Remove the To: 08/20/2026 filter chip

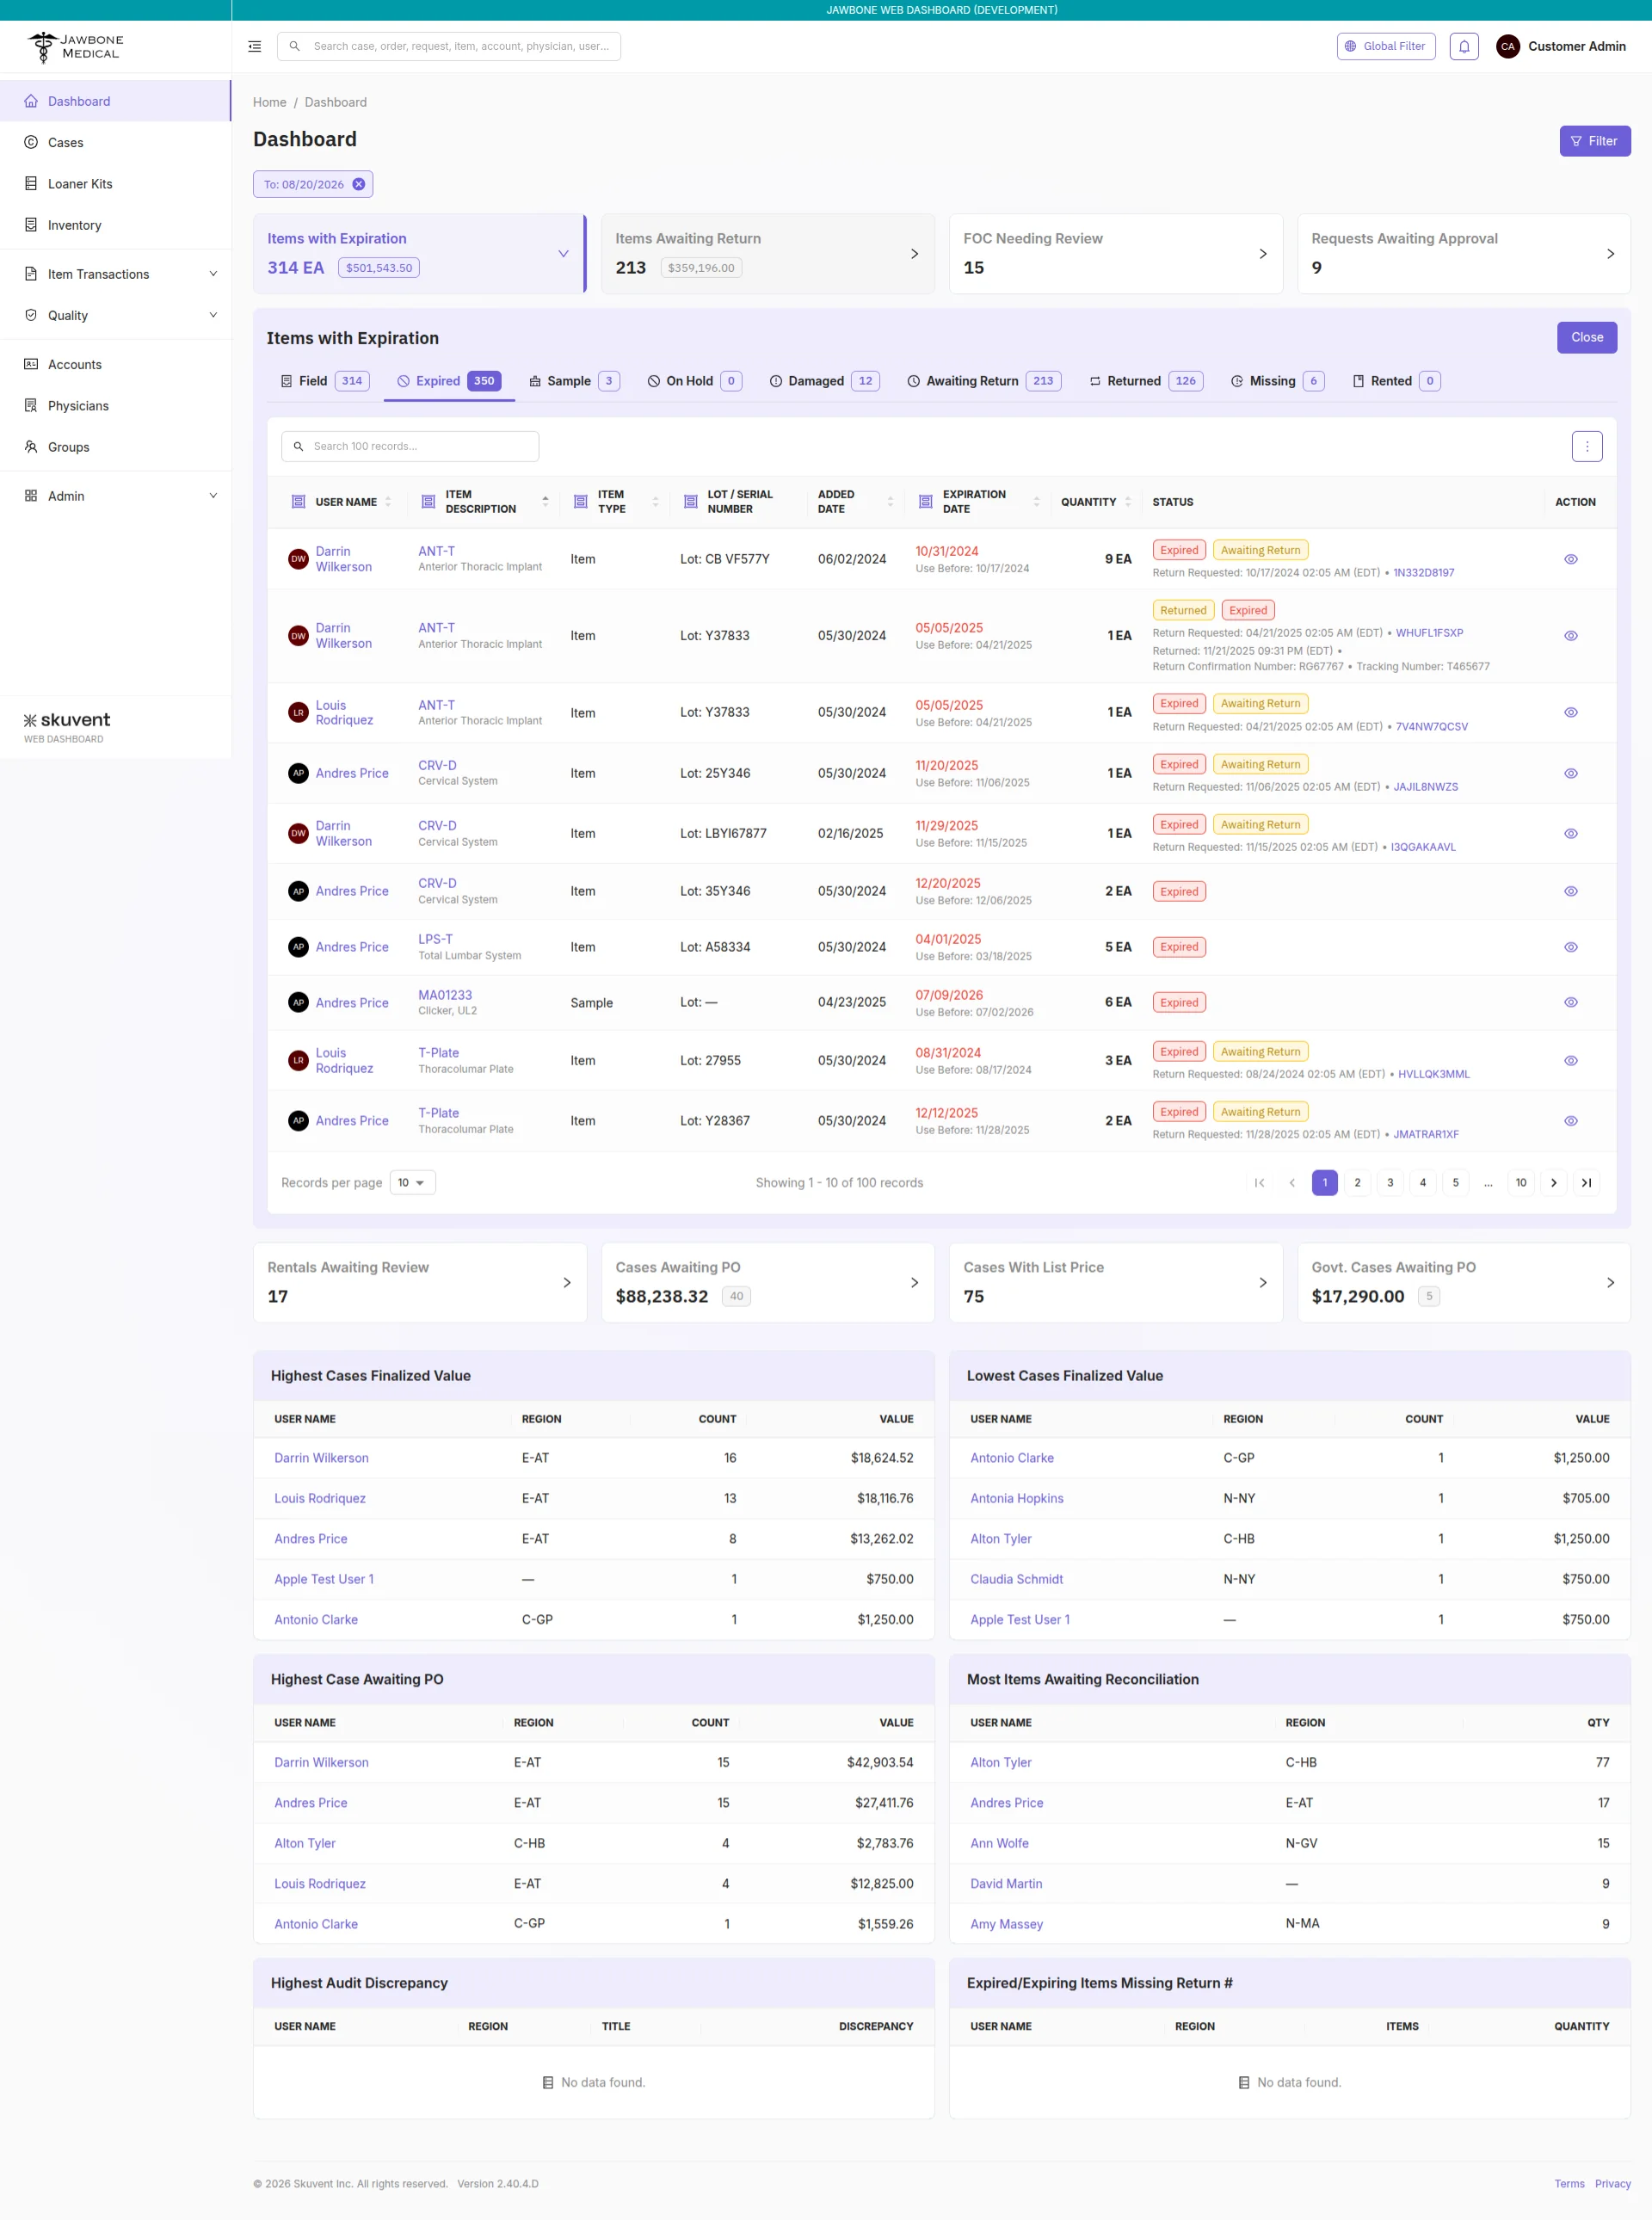(358, 184)
